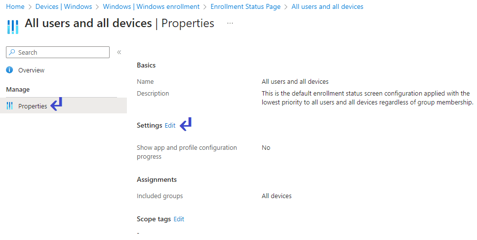The height and width of the screenshot is (240, 477).
Task: Click the Properties sliders icon in sidebar
Action: pyautogui.click(x=10, y=106)
